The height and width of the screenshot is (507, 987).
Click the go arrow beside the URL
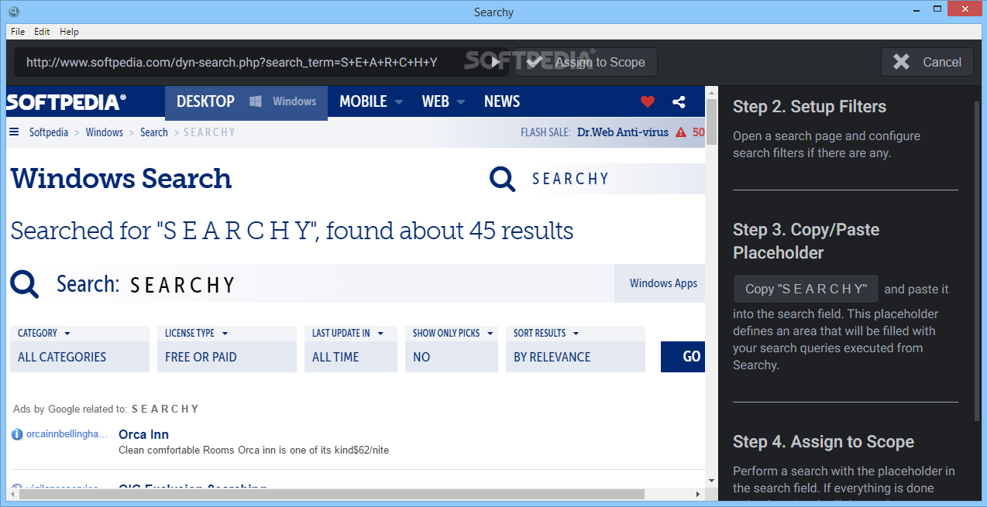(496, 63)
